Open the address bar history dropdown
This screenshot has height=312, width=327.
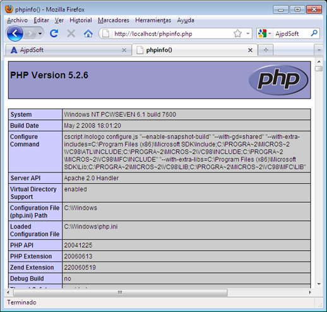(248, 33)
